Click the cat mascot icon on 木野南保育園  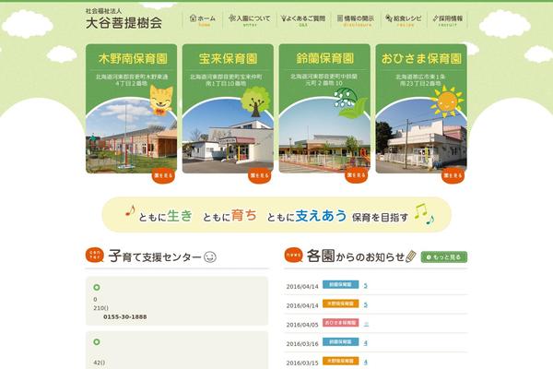161,101
